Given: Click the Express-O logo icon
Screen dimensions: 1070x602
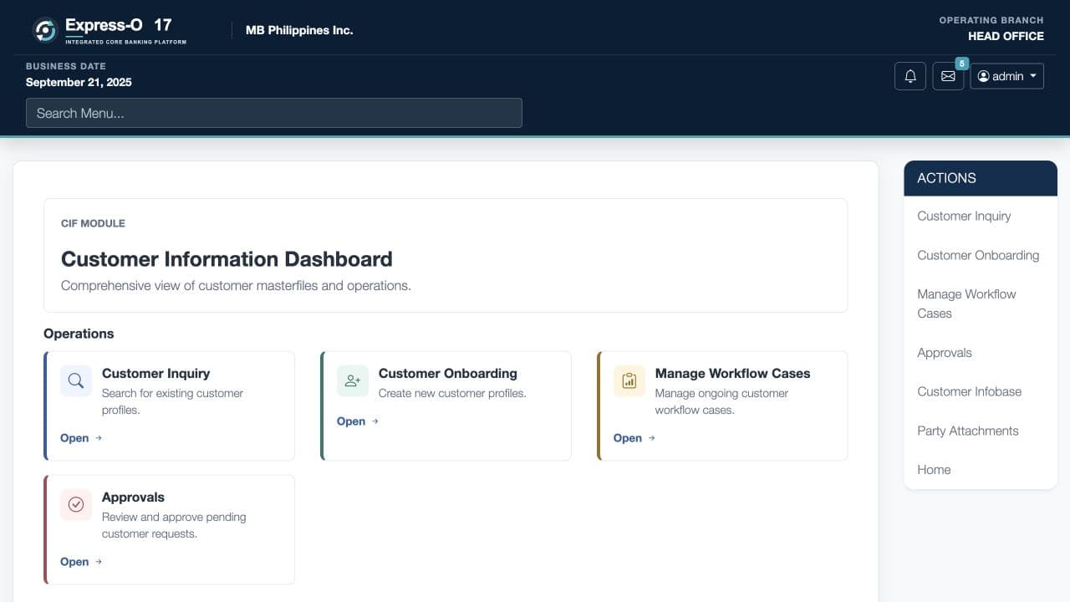Looking at the screenshot, I should point(44,30).
